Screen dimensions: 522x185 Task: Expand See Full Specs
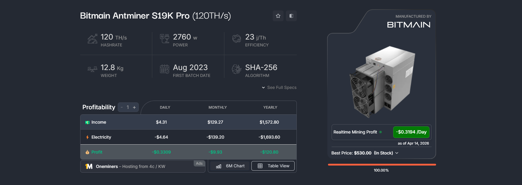pos(279,87)
